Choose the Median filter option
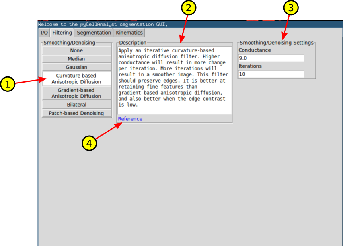Image resolution: width=343 pixels, height=246 pixels. click(x=76, y=59)
